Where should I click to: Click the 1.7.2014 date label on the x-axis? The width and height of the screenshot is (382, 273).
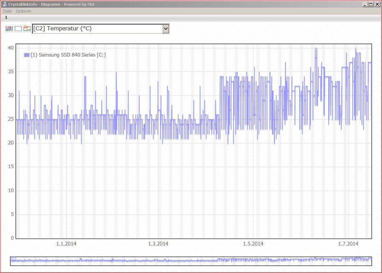pyautogui.click(x=348, y=244)
